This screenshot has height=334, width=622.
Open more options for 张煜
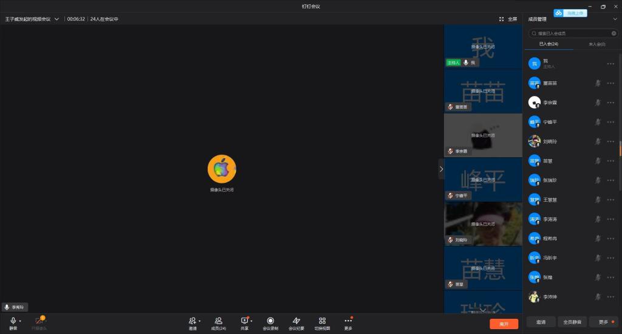pyautogui.click(x=610, y=278)
